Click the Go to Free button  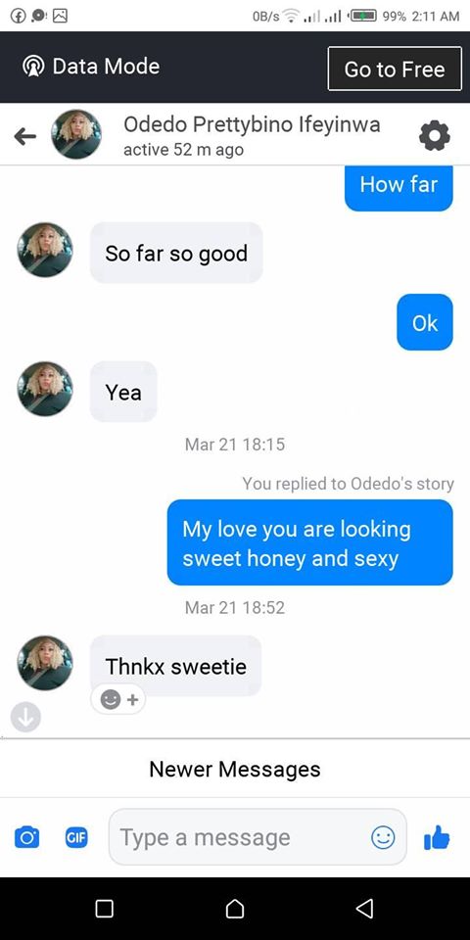click(x=395, y=69)
